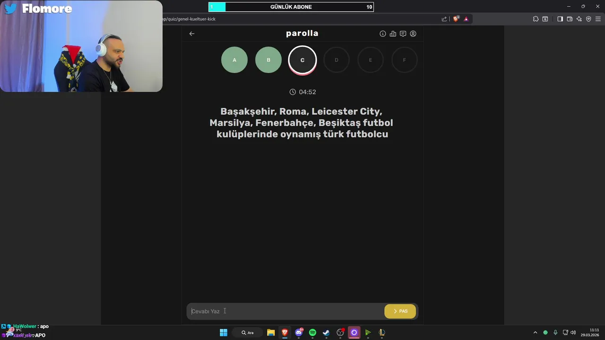Click the PAS skip button
Screen dimensions: 605x340
point(400,311)
